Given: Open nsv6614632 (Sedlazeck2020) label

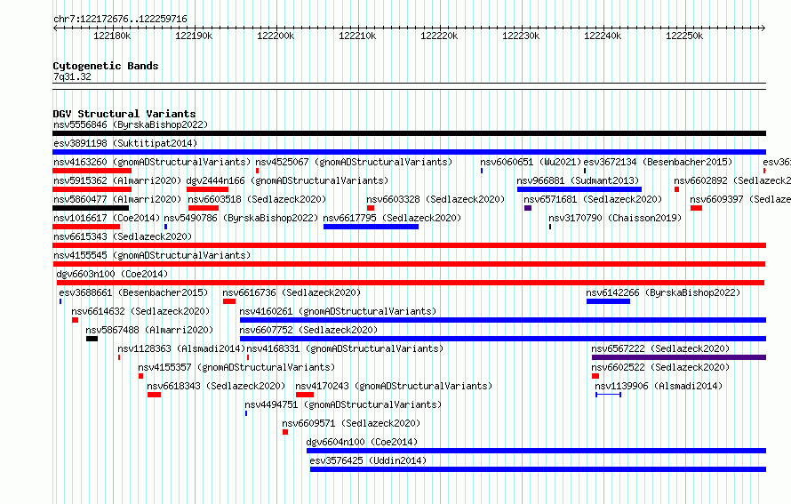Looking at the screenshot, I should click(140, 311).
